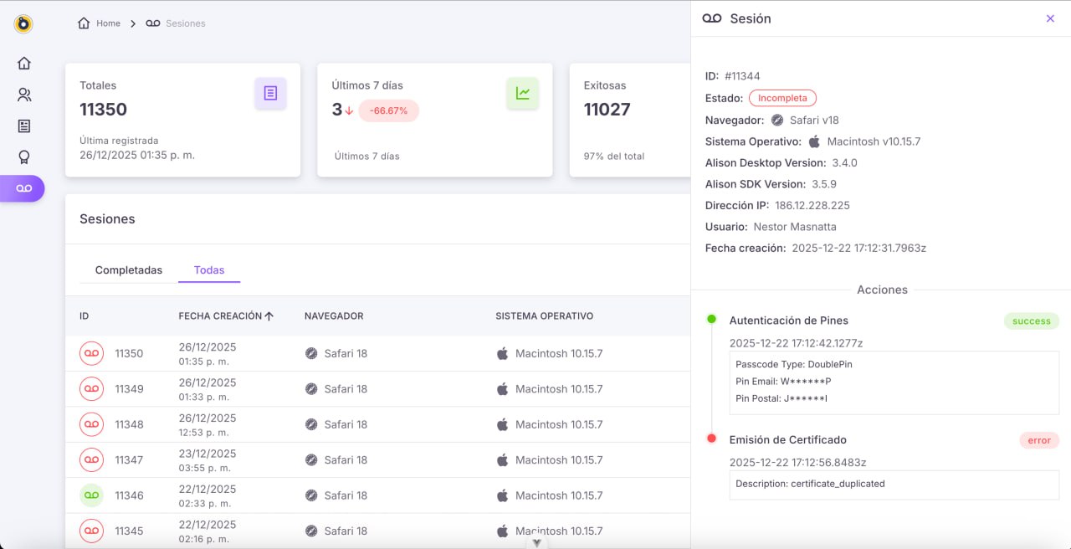Viewport: 1071px width, 549px height.
Task: Go to Home breadcrumb link
Action: (x=100, y=23)
